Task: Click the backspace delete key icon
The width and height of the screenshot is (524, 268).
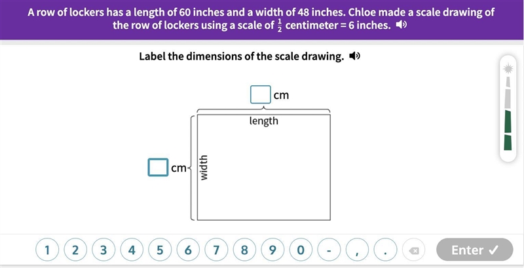Action: 414,250
